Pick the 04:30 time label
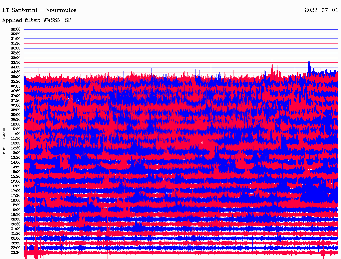341x259 pixels. coord(16,72)
